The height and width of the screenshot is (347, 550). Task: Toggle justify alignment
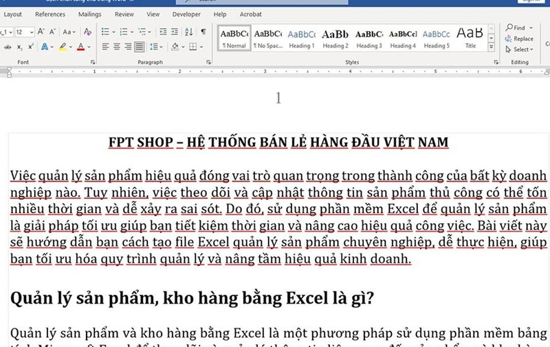pyautogui.click(x=140, y=47)
